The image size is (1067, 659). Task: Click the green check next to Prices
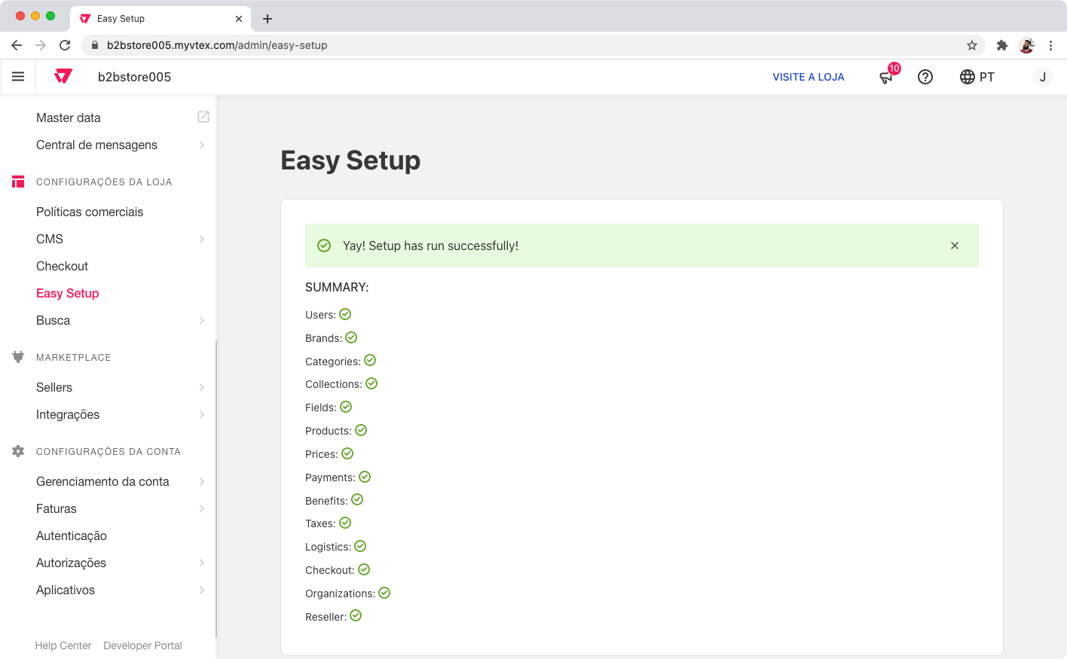point(347,453)
